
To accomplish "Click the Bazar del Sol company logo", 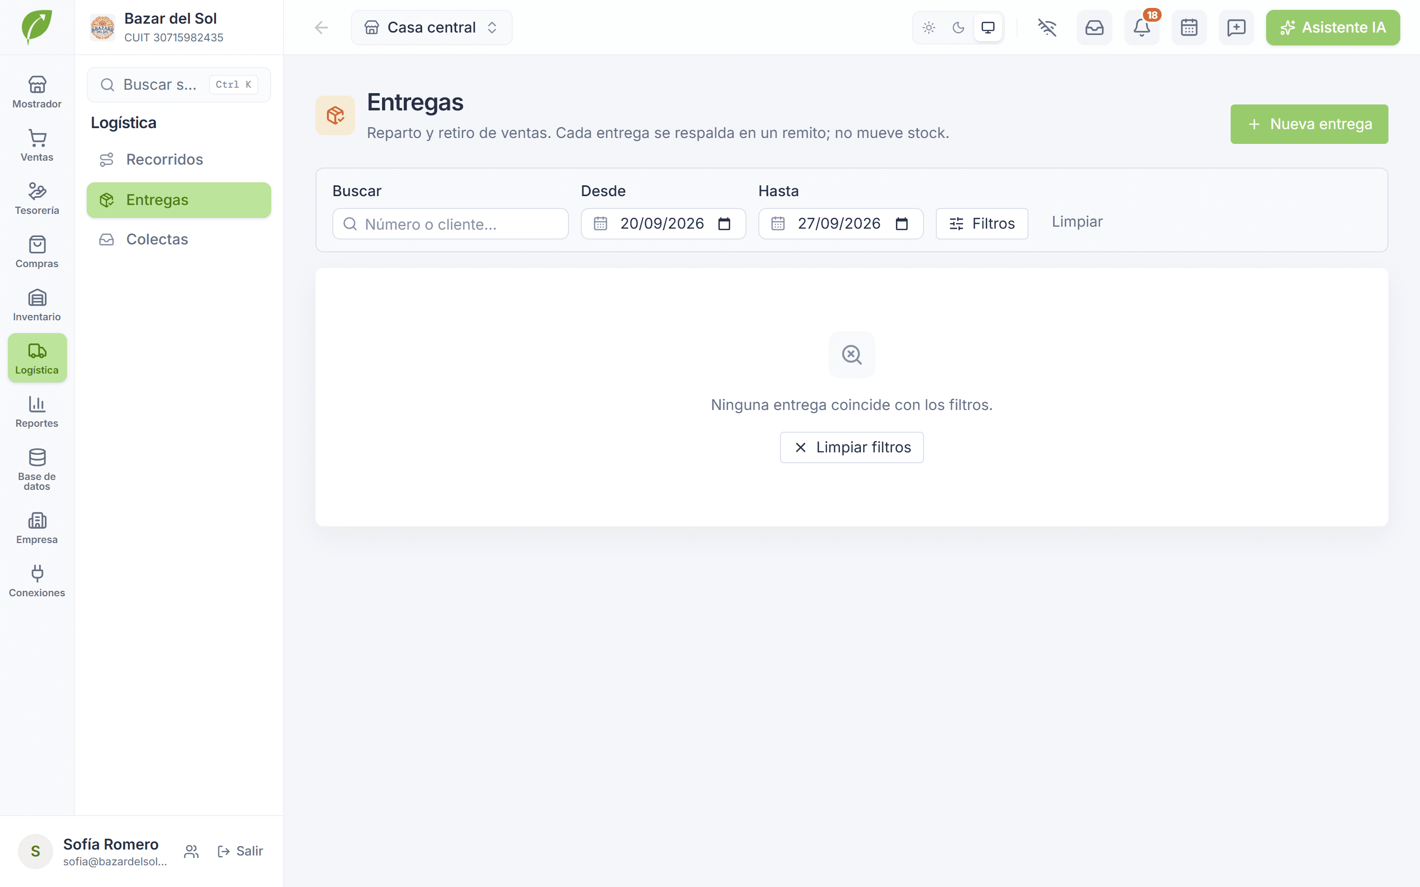I will pyautogui.click(x=103, y=28).
